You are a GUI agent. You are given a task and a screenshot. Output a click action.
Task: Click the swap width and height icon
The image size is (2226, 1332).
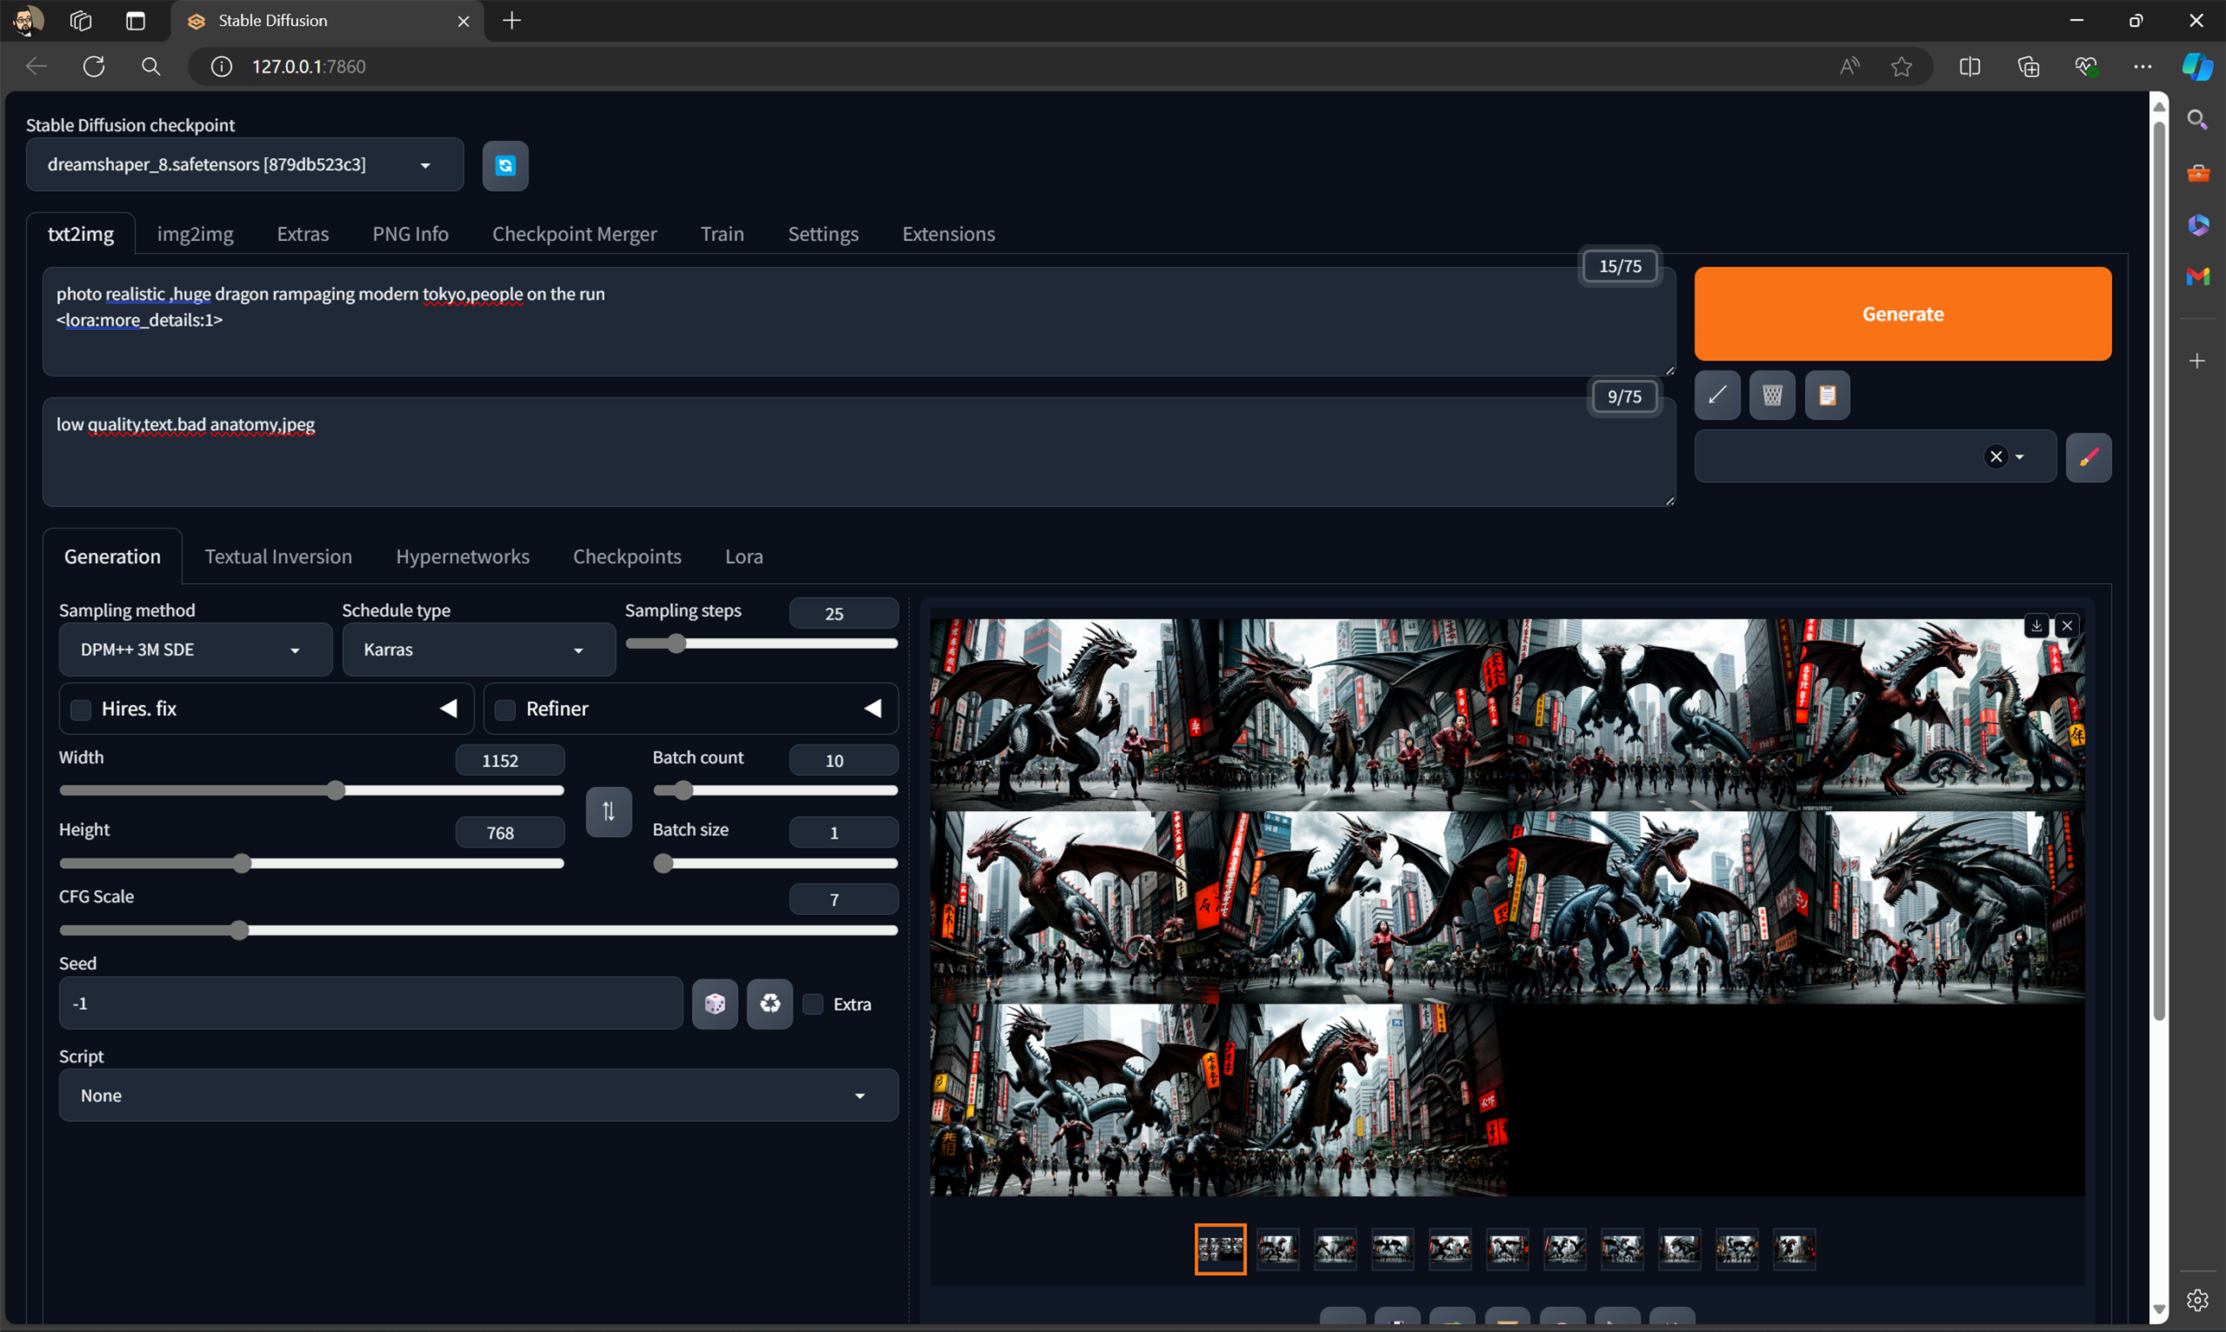click(x=607, y=811)
